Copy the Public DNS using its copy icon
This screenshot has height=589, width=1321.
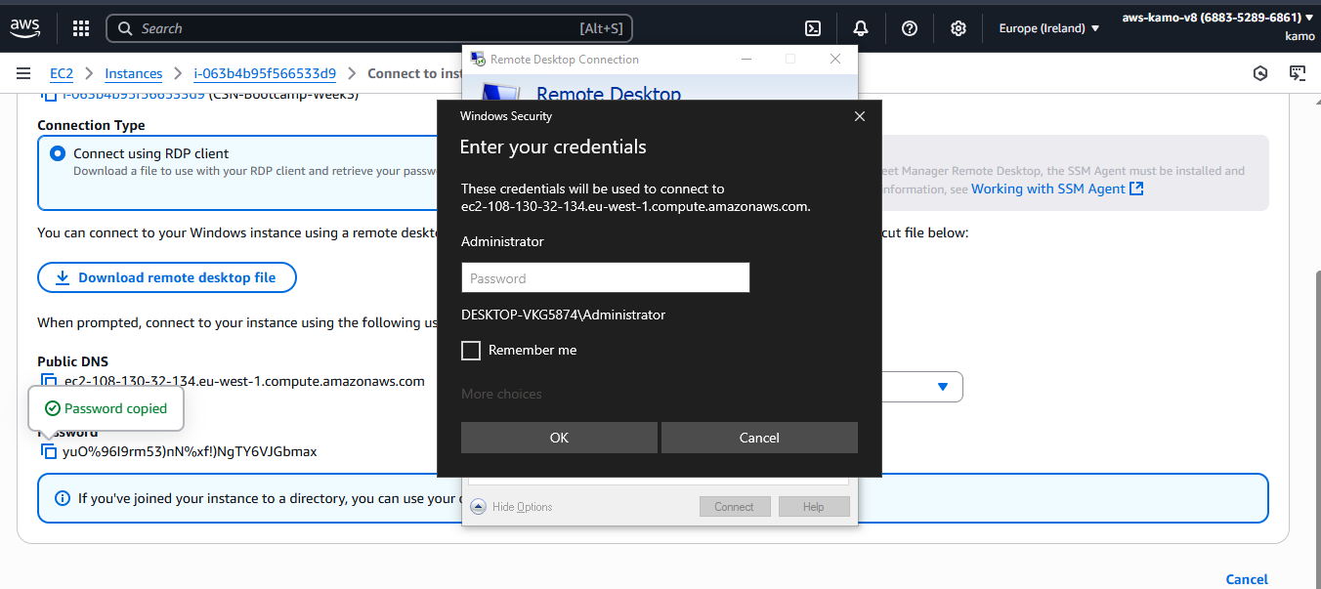pos(49,381)
